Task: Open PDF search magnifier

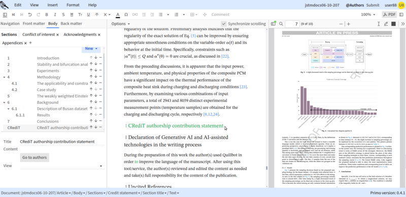Action: click(x=281, y=24)
